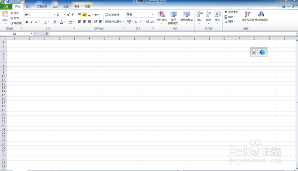Apply yellow fill color bucket

[55, 22]
